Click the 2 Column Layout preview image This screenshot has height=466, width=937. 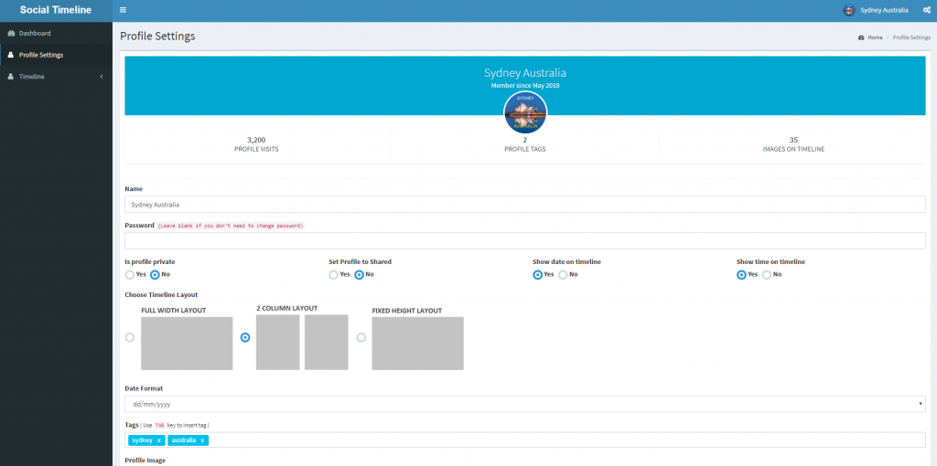(x=302, y=343)
